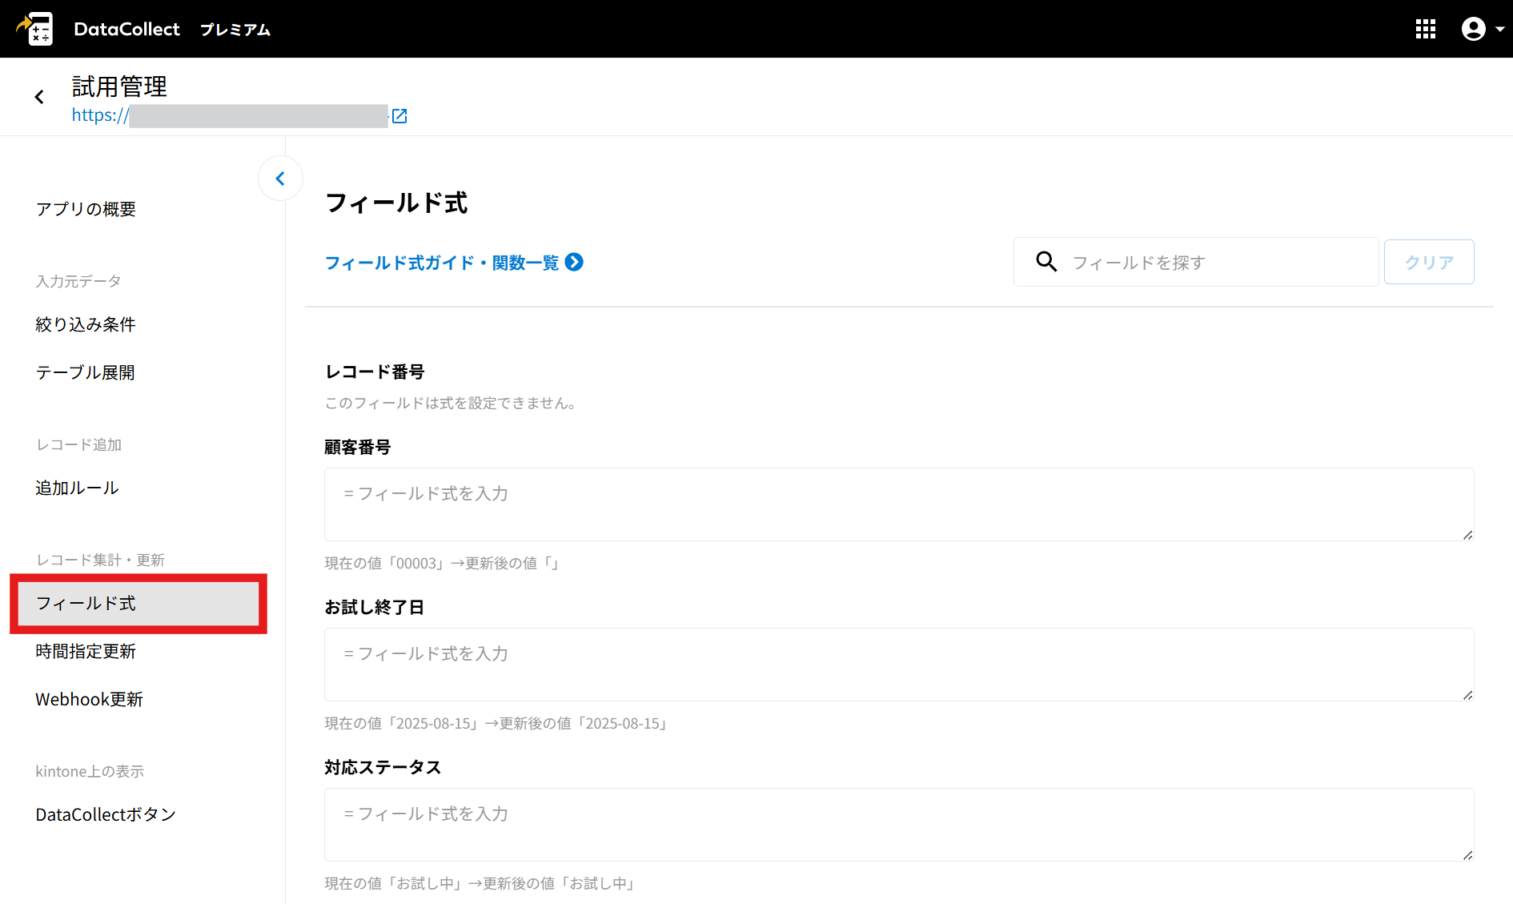Open DataCollectボタン settings

(106, 814)
